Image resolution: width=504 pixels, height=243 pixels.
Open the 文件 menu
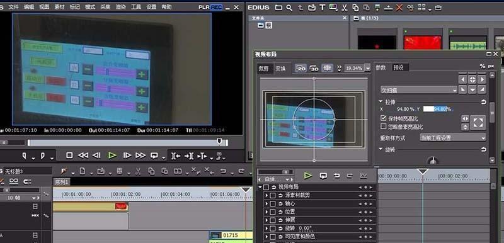pyautogui.click(x=14, y=7)
